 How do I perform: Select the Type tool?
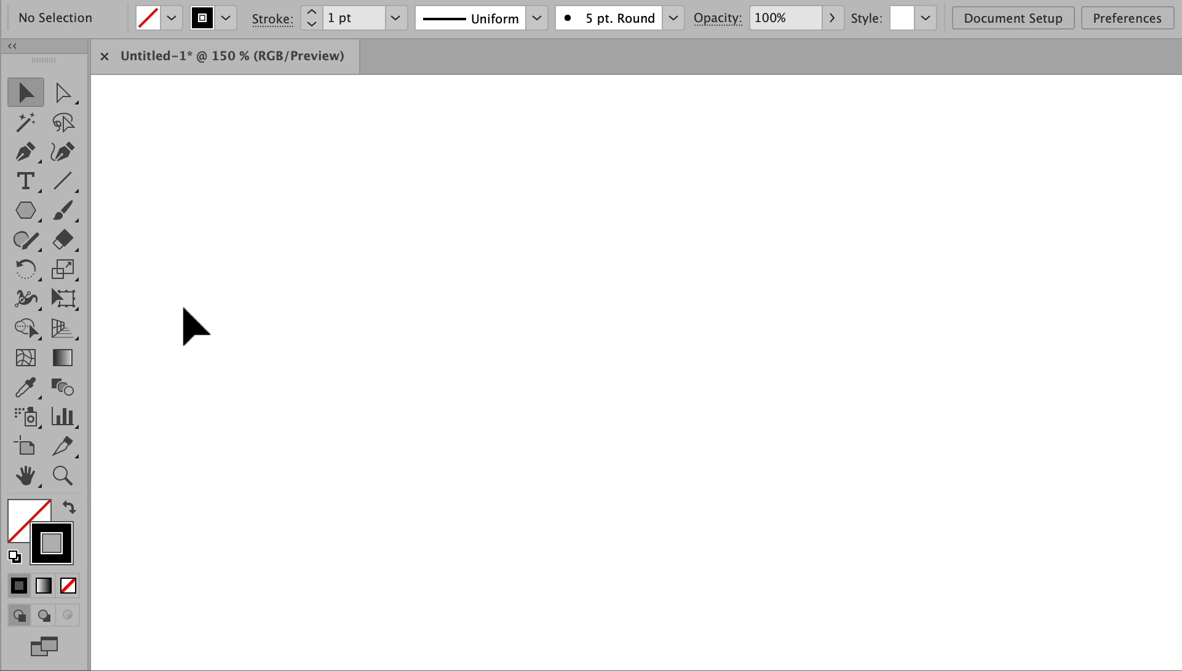click(25, 181)
